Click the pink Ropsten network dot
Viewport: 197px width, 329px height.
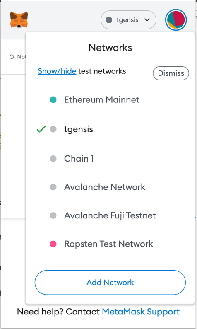tap(53, 244)
